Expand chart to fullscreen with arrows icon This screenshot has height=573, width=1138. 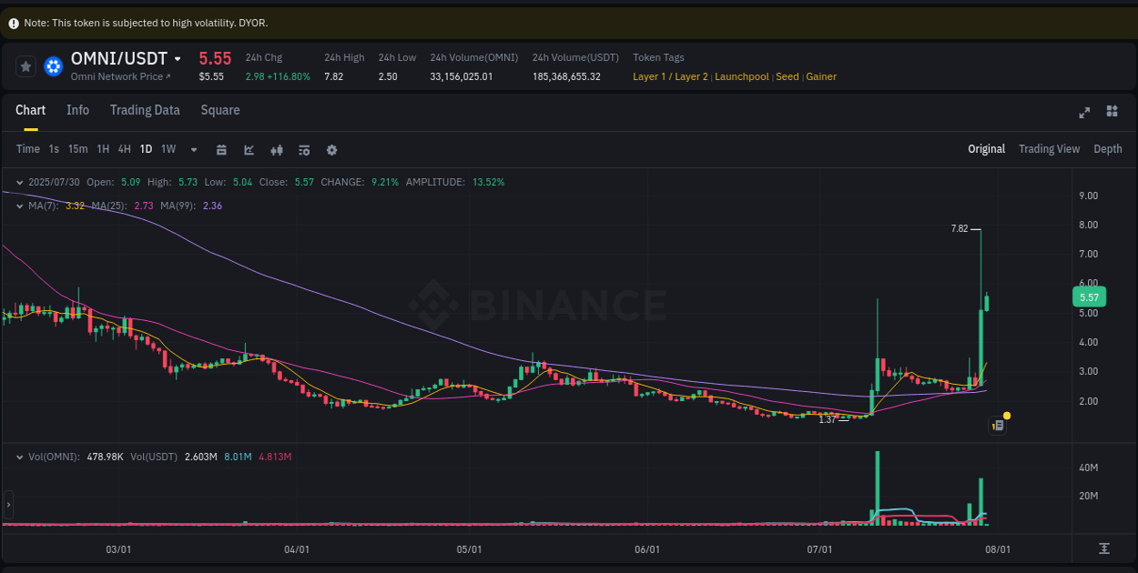click(x=1084, y=113)
